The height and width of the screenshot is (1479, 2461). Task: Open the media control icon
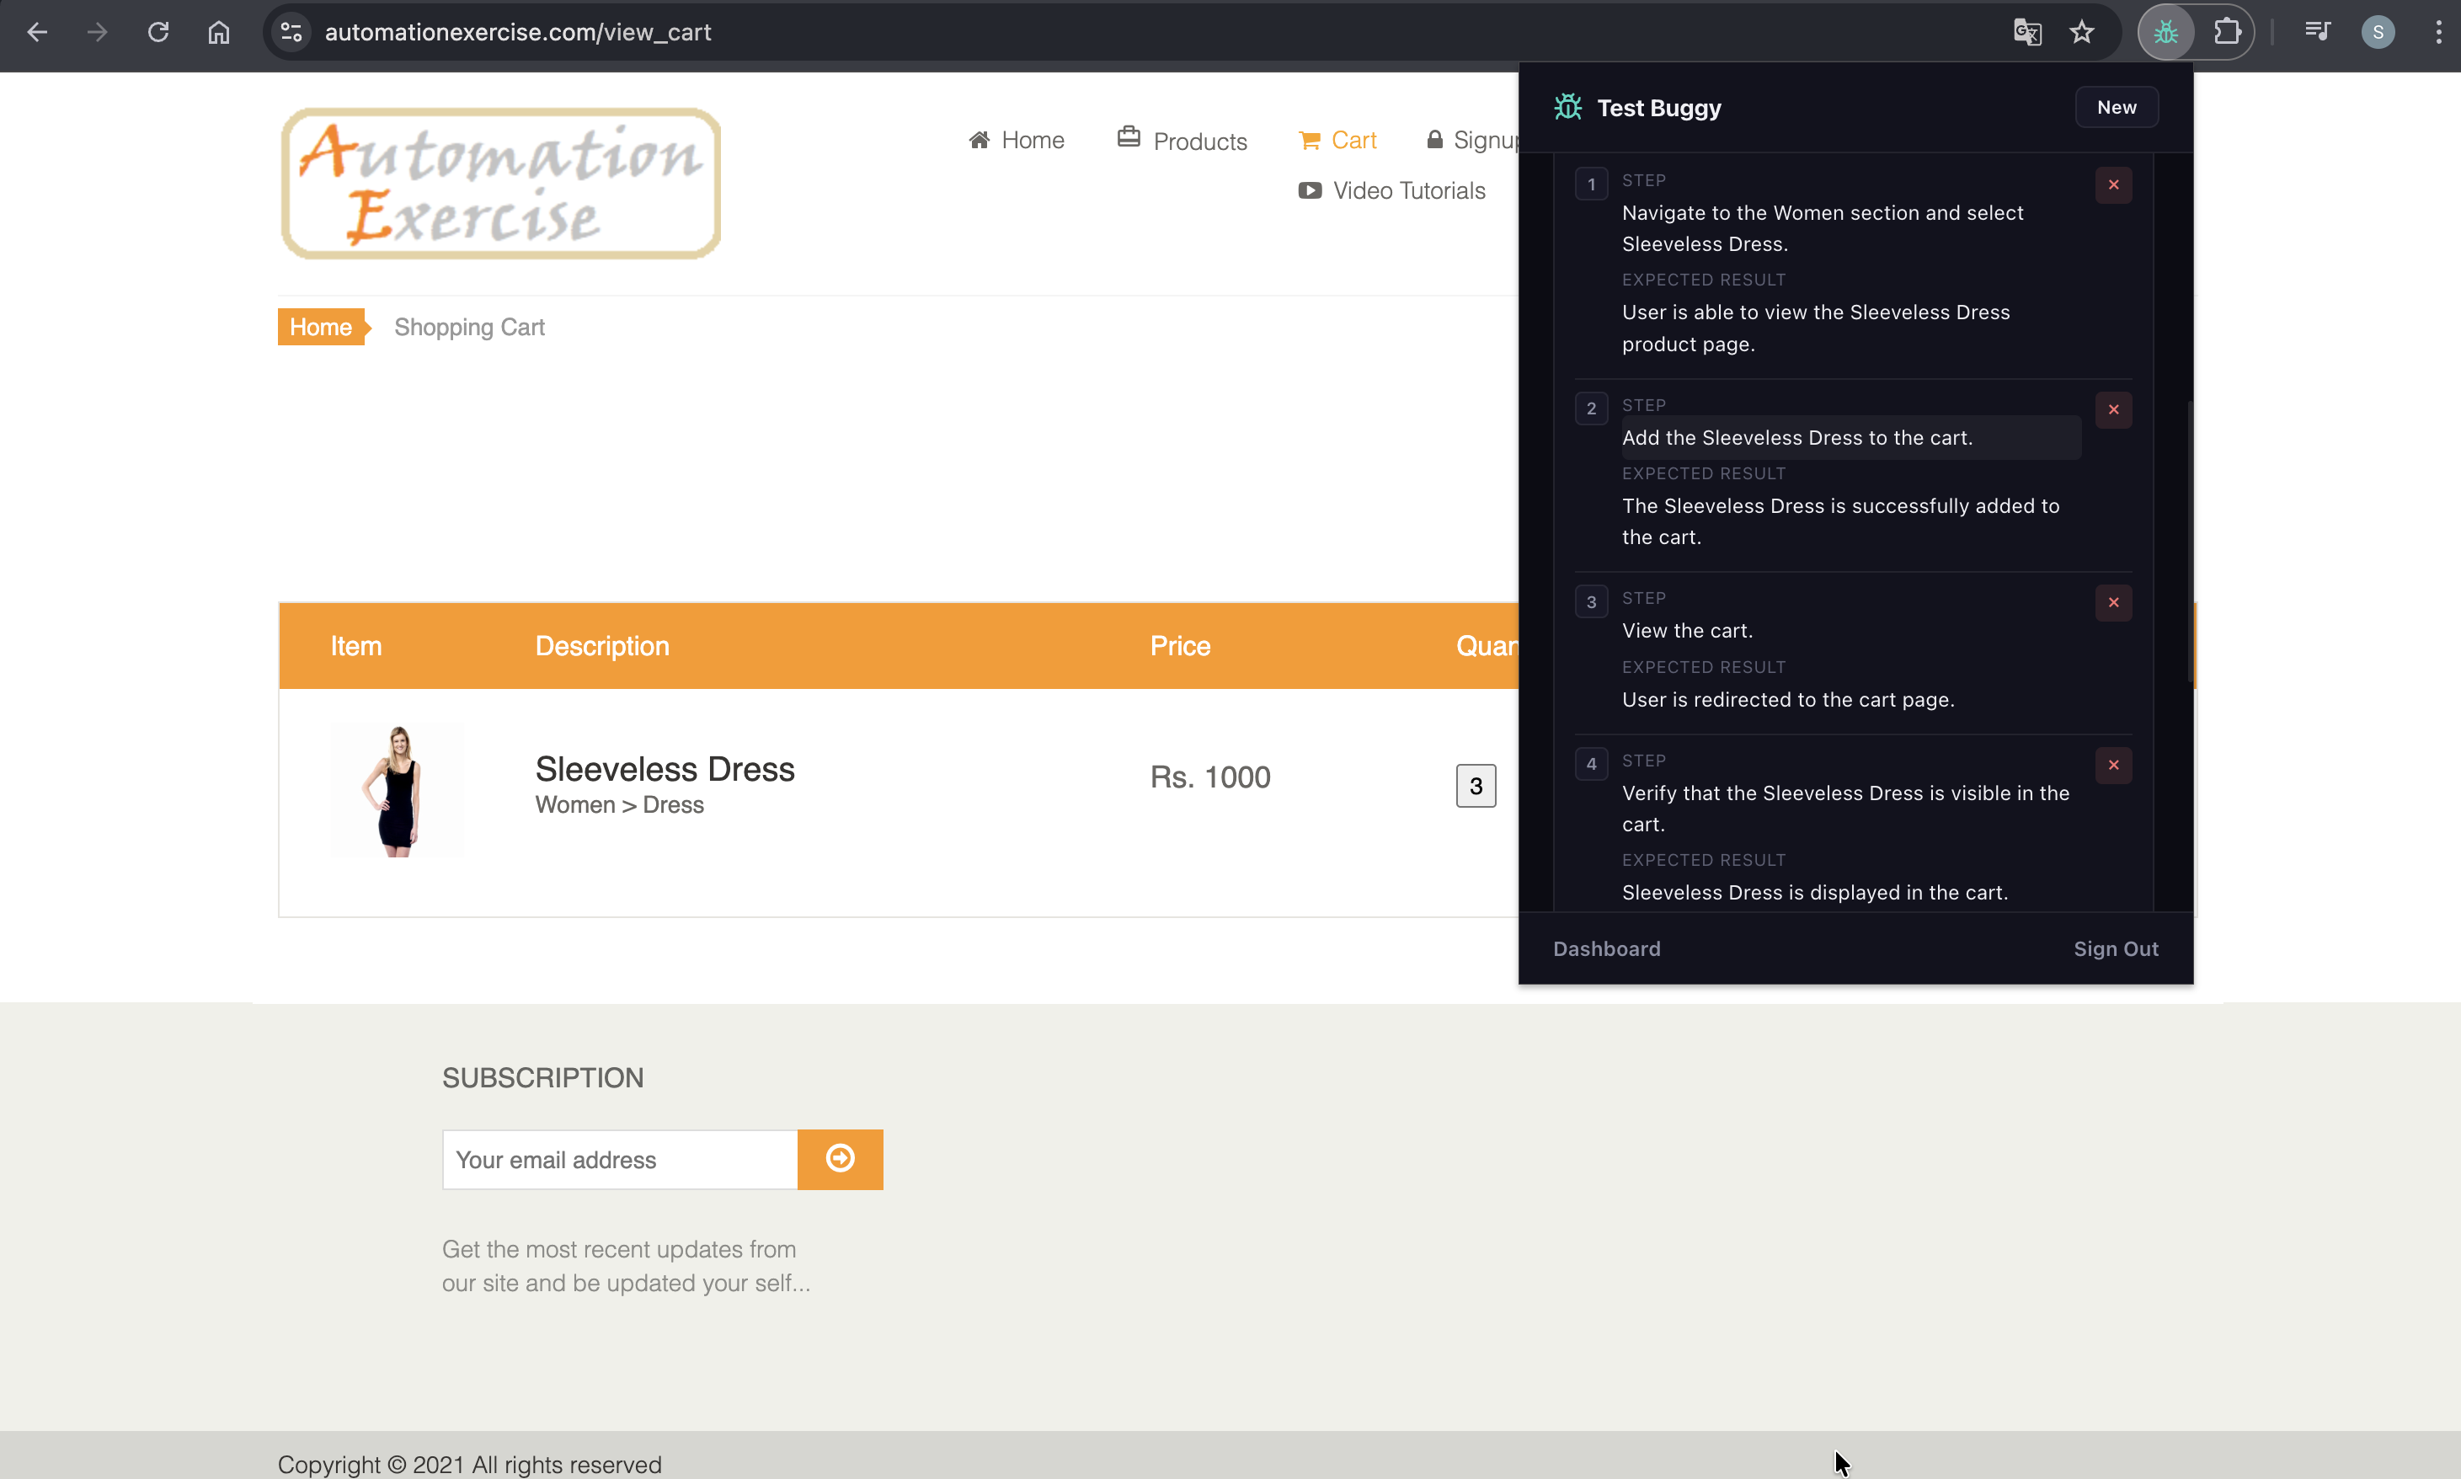pos(2316,32)
